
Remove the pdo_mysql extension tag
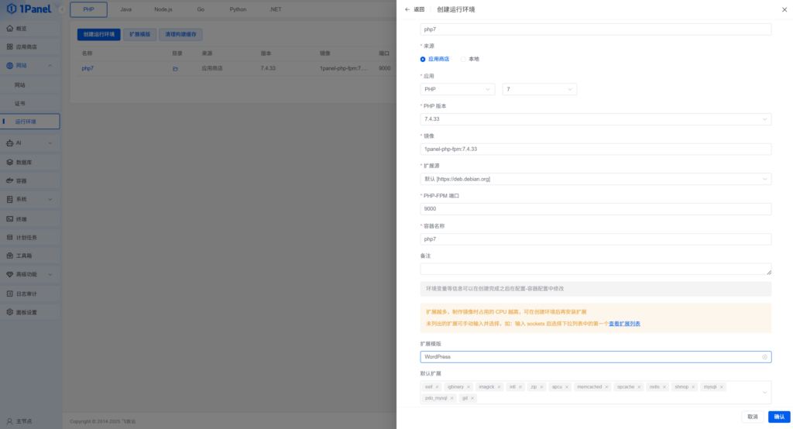click(x=452, y=398)
